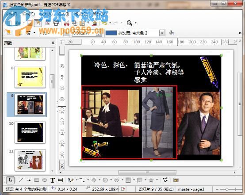Select the arrow selection tool
The image size is (245, 195).
[11, 180]
